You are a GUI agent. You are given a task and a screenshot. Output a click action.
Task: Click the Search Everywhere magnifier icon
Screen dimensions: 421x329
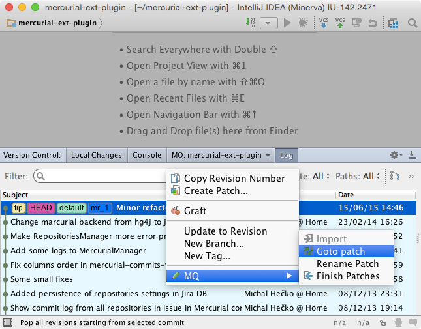click(x=412, y=23)
